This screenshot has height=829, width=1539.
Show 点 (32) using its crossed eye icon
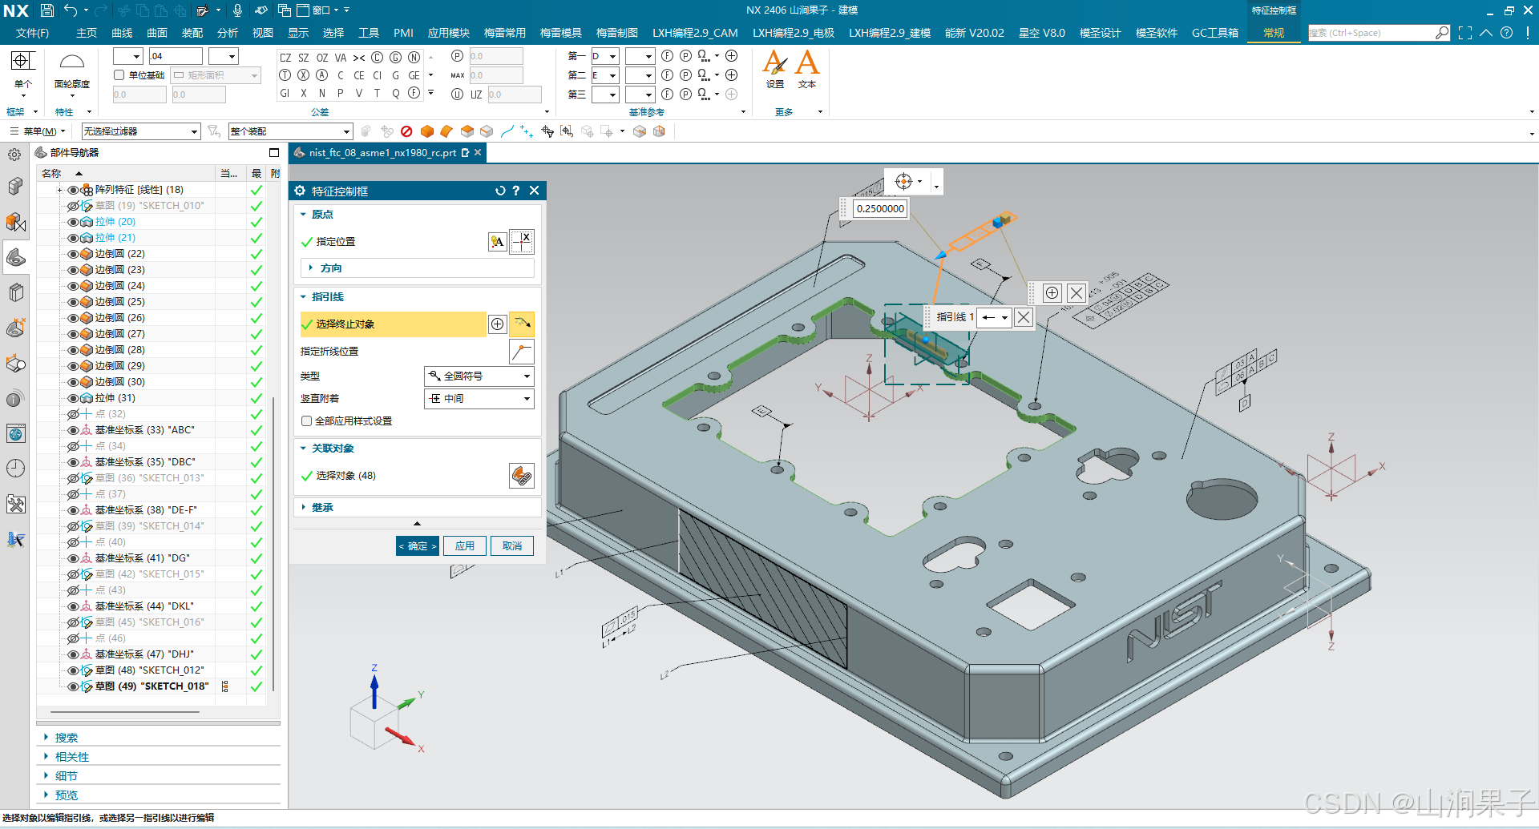(73, 414)
